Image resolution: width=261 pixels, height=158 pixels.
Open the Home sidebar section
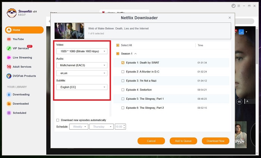(x=24, y=30)
